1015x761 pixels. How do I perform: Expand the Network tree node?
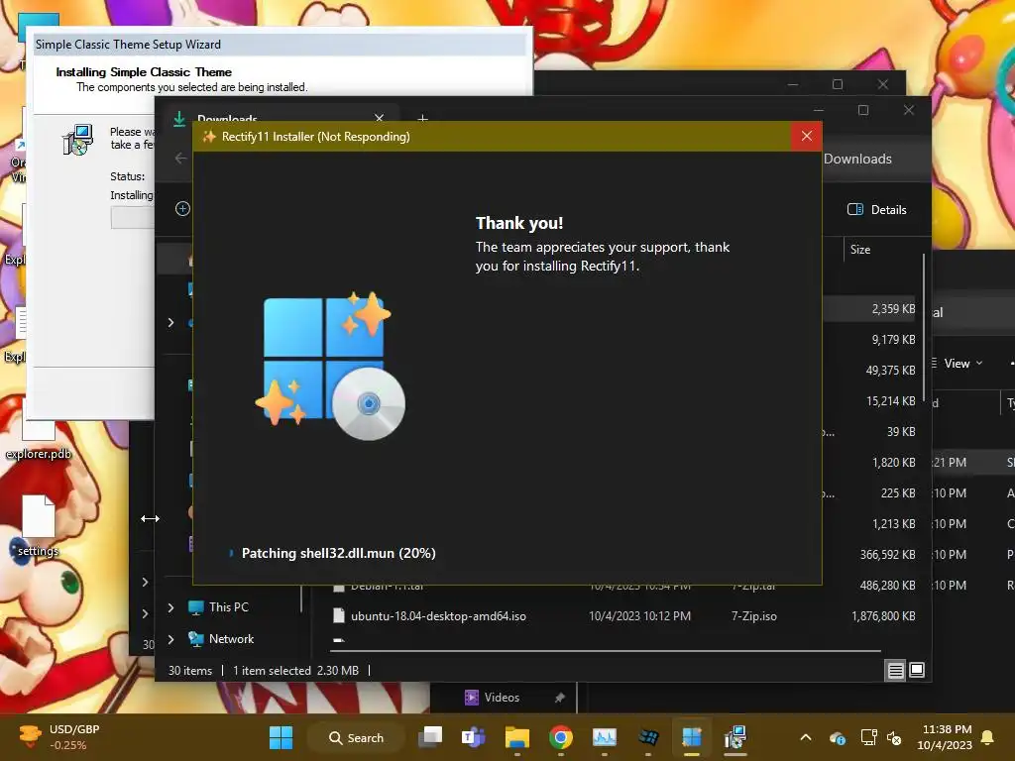(170, 639)
